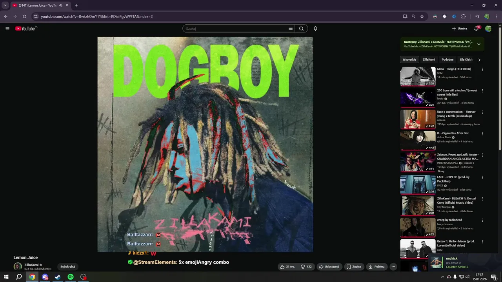Open the ZillaKami - BLEACH video title
Image resolution: width=502 pixels, height=282 pixels.
pyautogui.click(x=457, y=201)
